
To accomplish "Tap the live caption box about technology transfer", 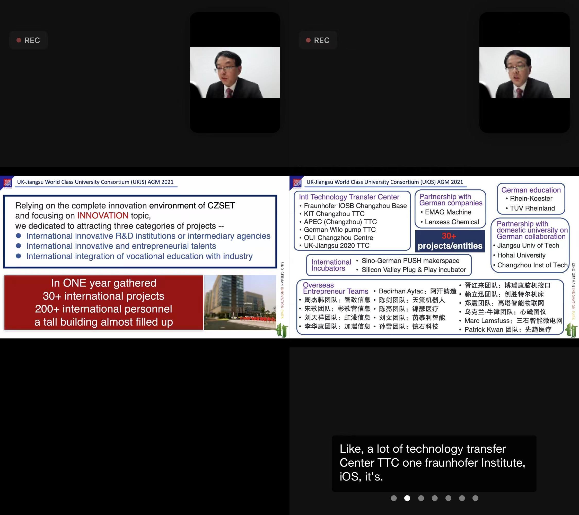I will click(434, 463).
